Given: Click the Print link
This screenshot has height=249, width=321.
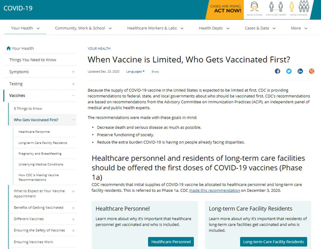Looking at the screenshot, I should 155,72.
